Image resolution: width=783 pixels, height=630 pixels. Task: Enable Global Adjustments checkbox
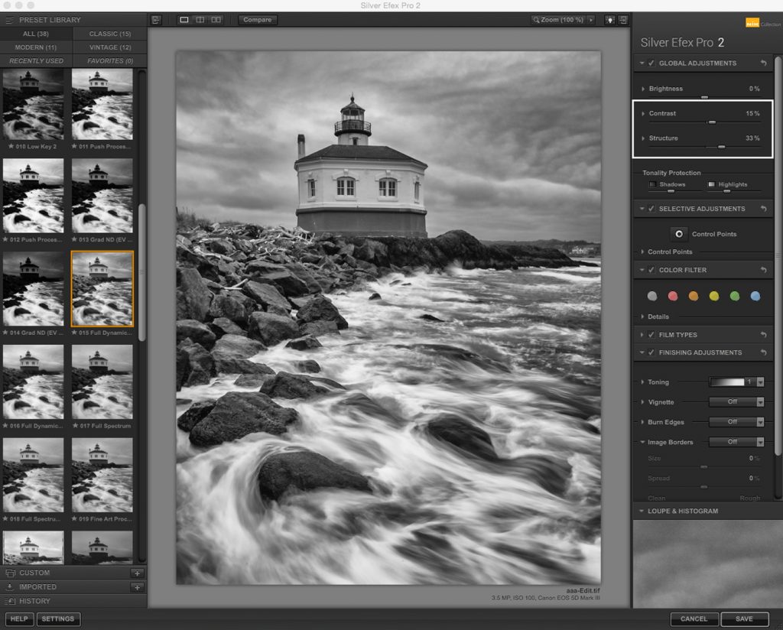point(651,63)
